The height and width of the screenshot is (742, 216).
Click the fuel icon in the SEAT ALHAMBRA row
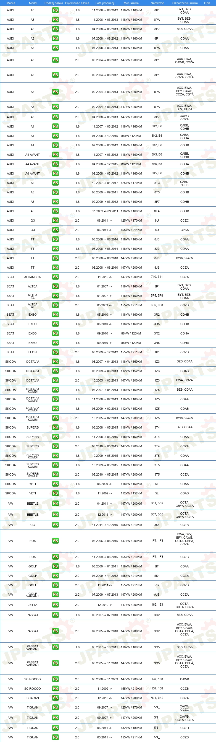pyautogui.click(x=56, y=277)
